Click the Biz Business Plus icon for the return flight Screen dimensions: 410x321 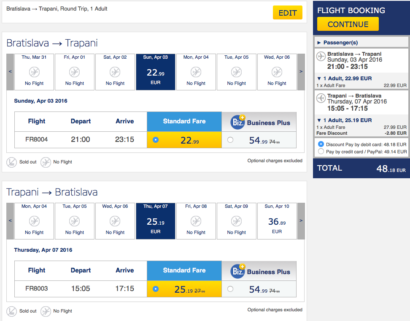(x=237, y=271)
